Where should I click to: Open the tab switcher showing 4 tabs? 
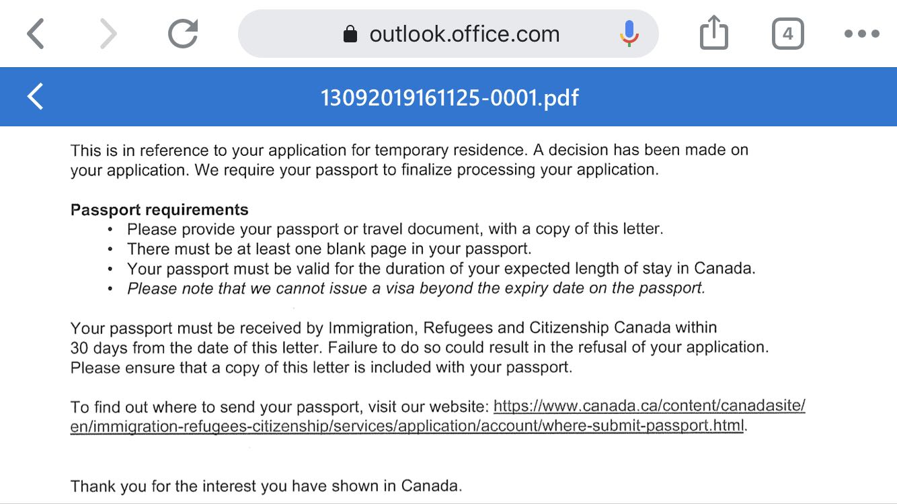[x=787, y=34]
